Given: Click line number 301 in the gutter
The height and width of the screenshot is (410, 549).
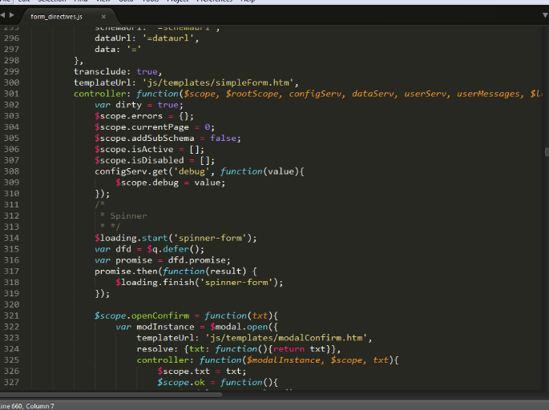Looking at the screenshot, I should point(10,94).
